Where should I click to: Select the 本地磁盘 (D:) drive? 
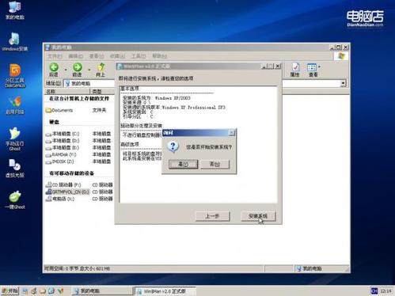click(x=63, y=141)
